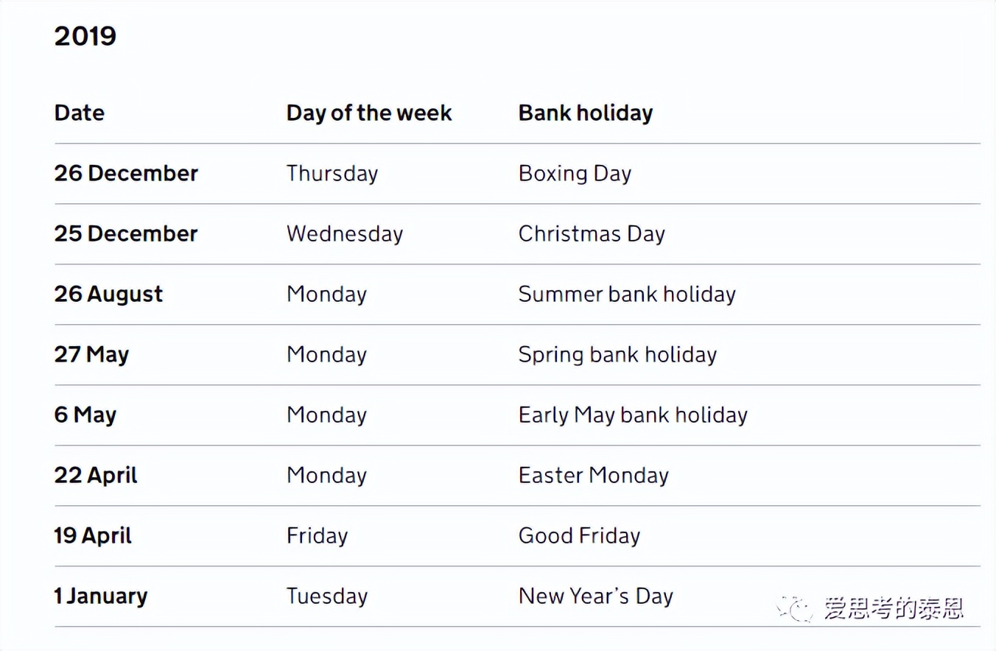
Task: Click the Early May bank holiday entry
Action: pos(633,415)
